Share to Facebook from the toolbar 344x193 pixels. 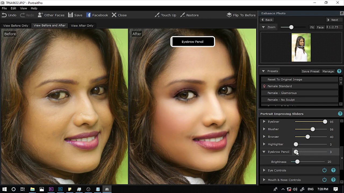[x=97, y=15]
